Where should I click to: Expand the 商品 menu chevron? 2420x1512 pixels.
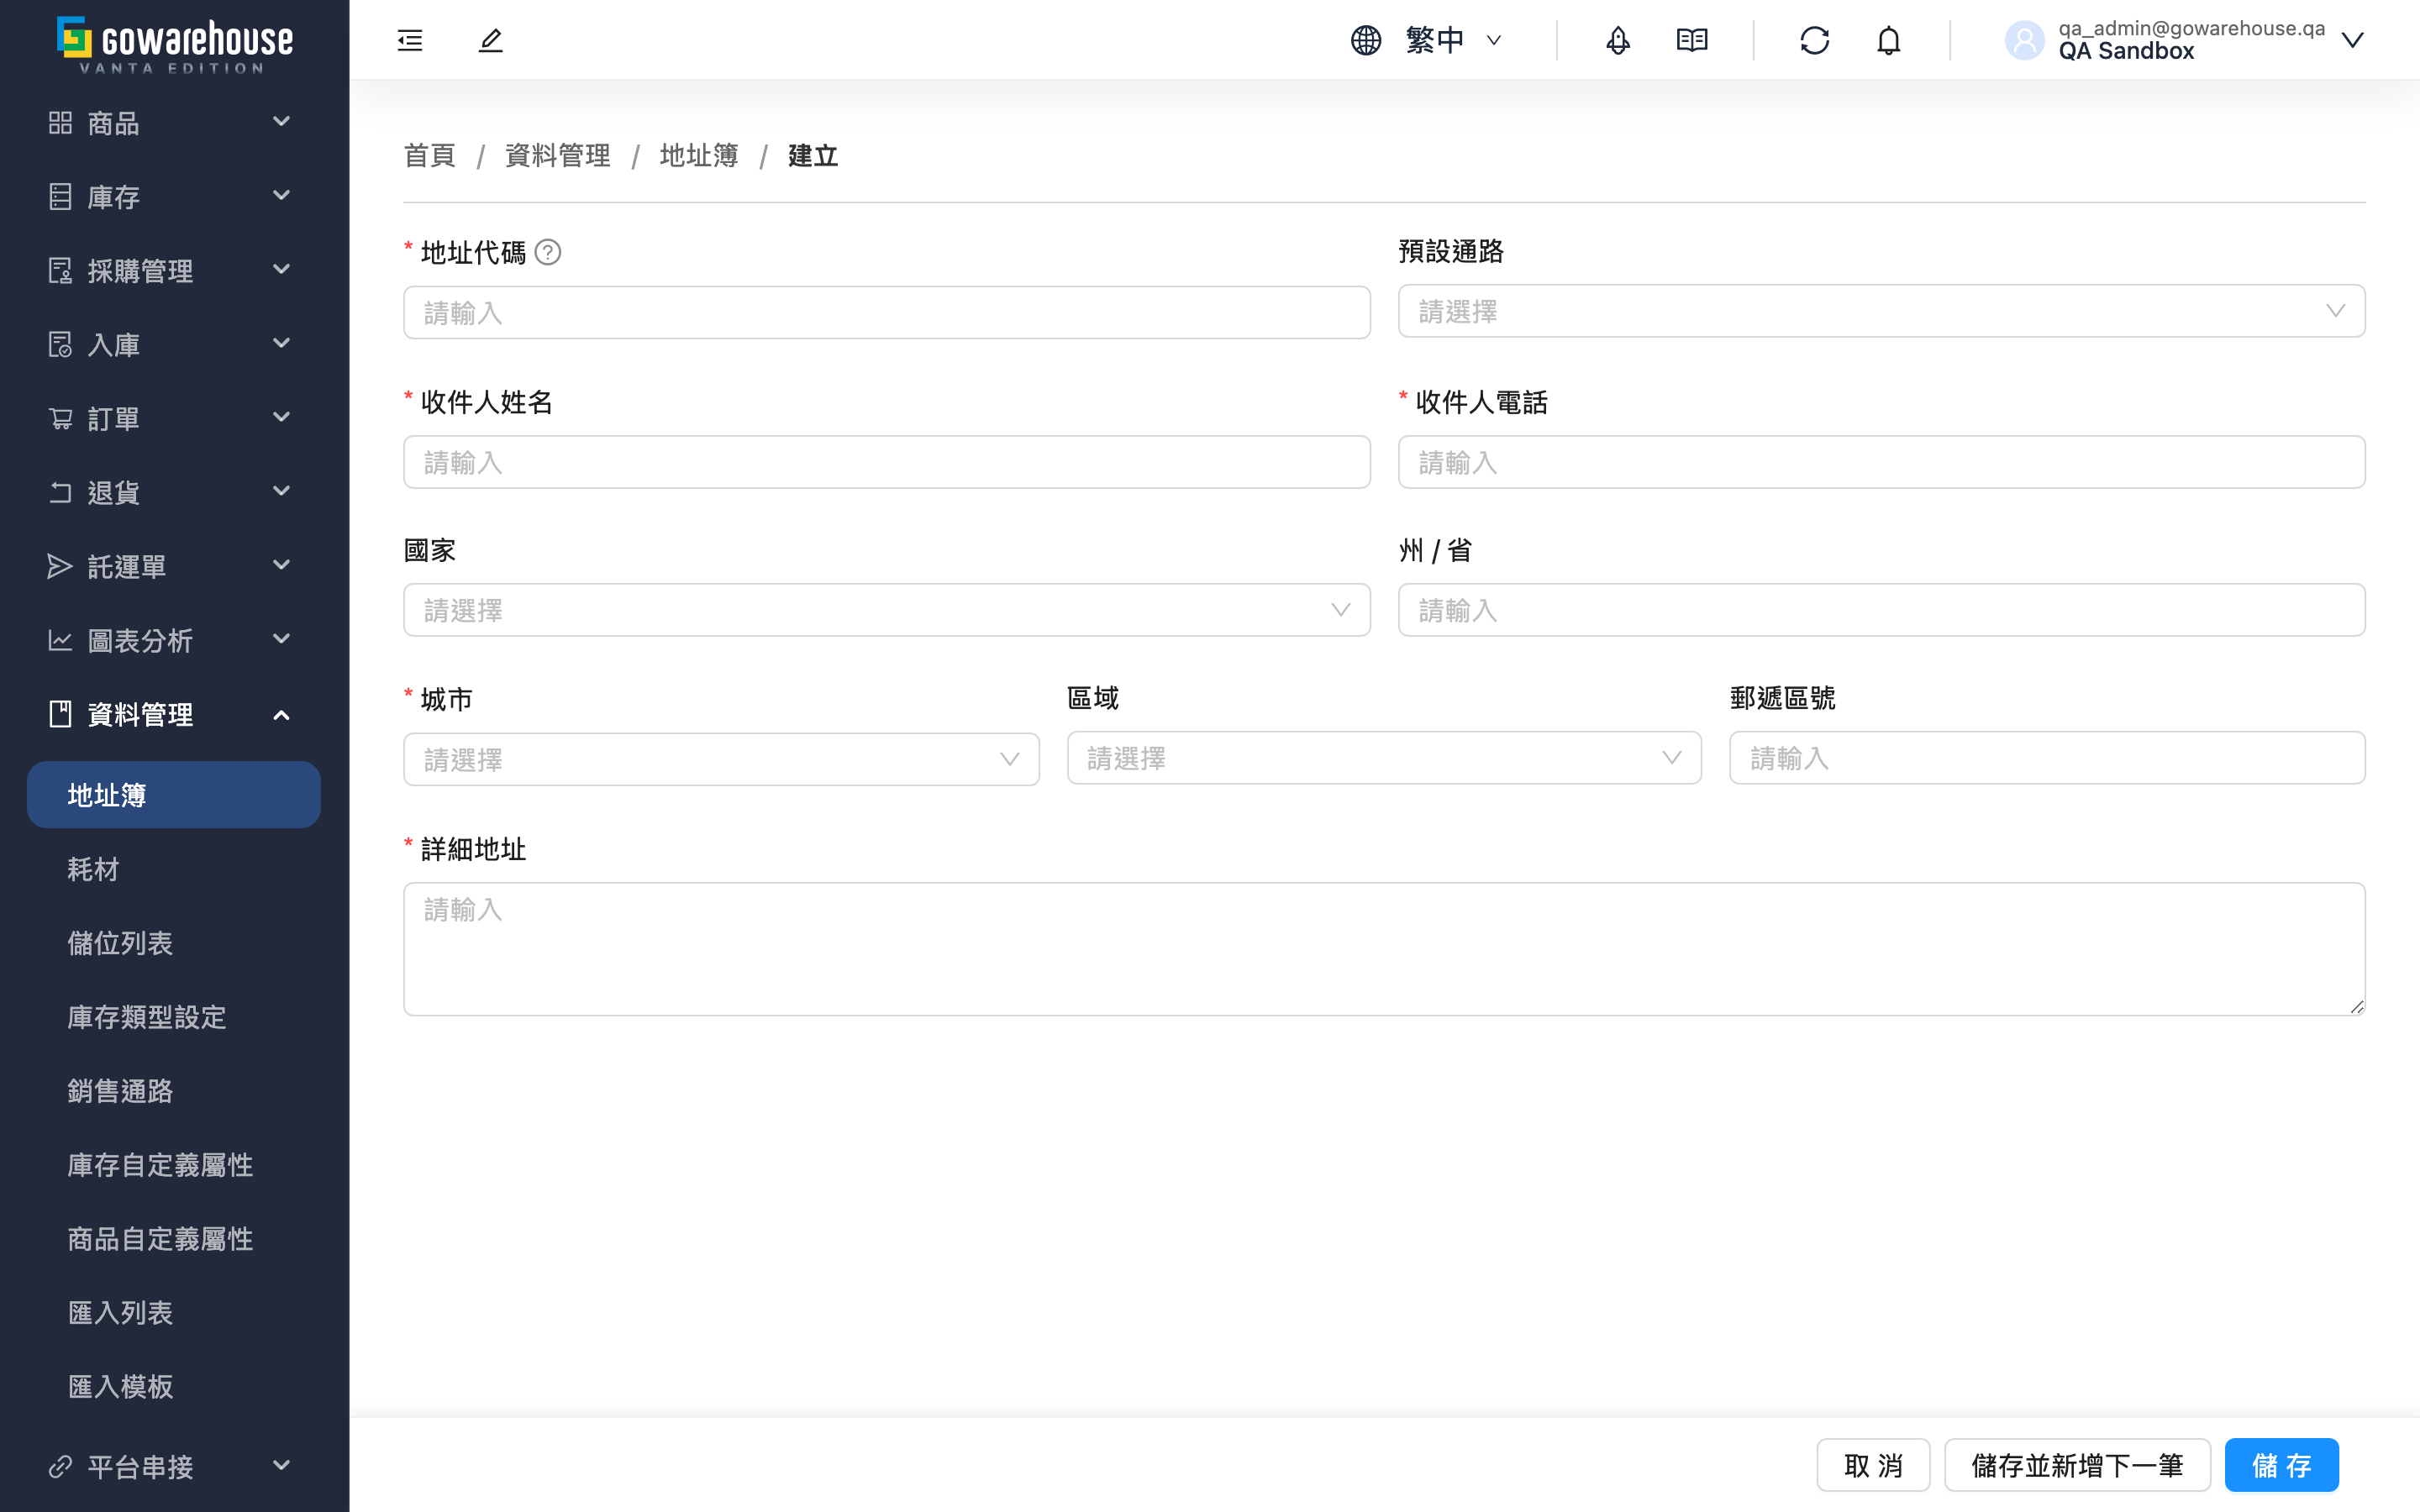(282, 122)
